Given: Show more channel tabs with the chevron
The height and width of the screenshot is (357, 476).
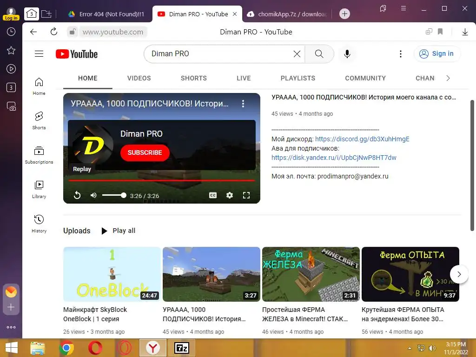Looking at the screenshot, I should point(448,78).
